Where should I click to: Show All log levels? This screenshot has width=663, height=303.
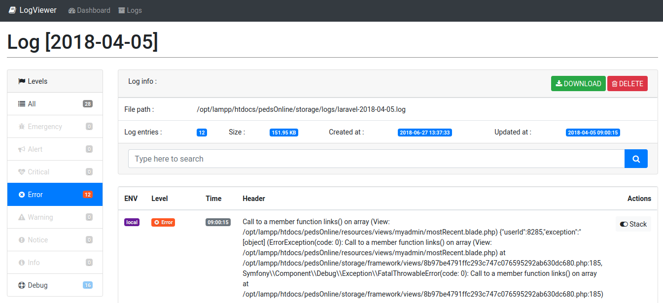(55, 104)
